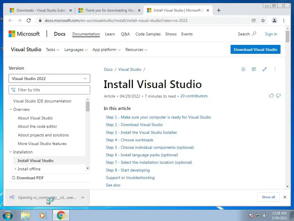The image size is (294, 221).
Task: Open Windows Explorer from the taskbar
Action: [25, 215]
